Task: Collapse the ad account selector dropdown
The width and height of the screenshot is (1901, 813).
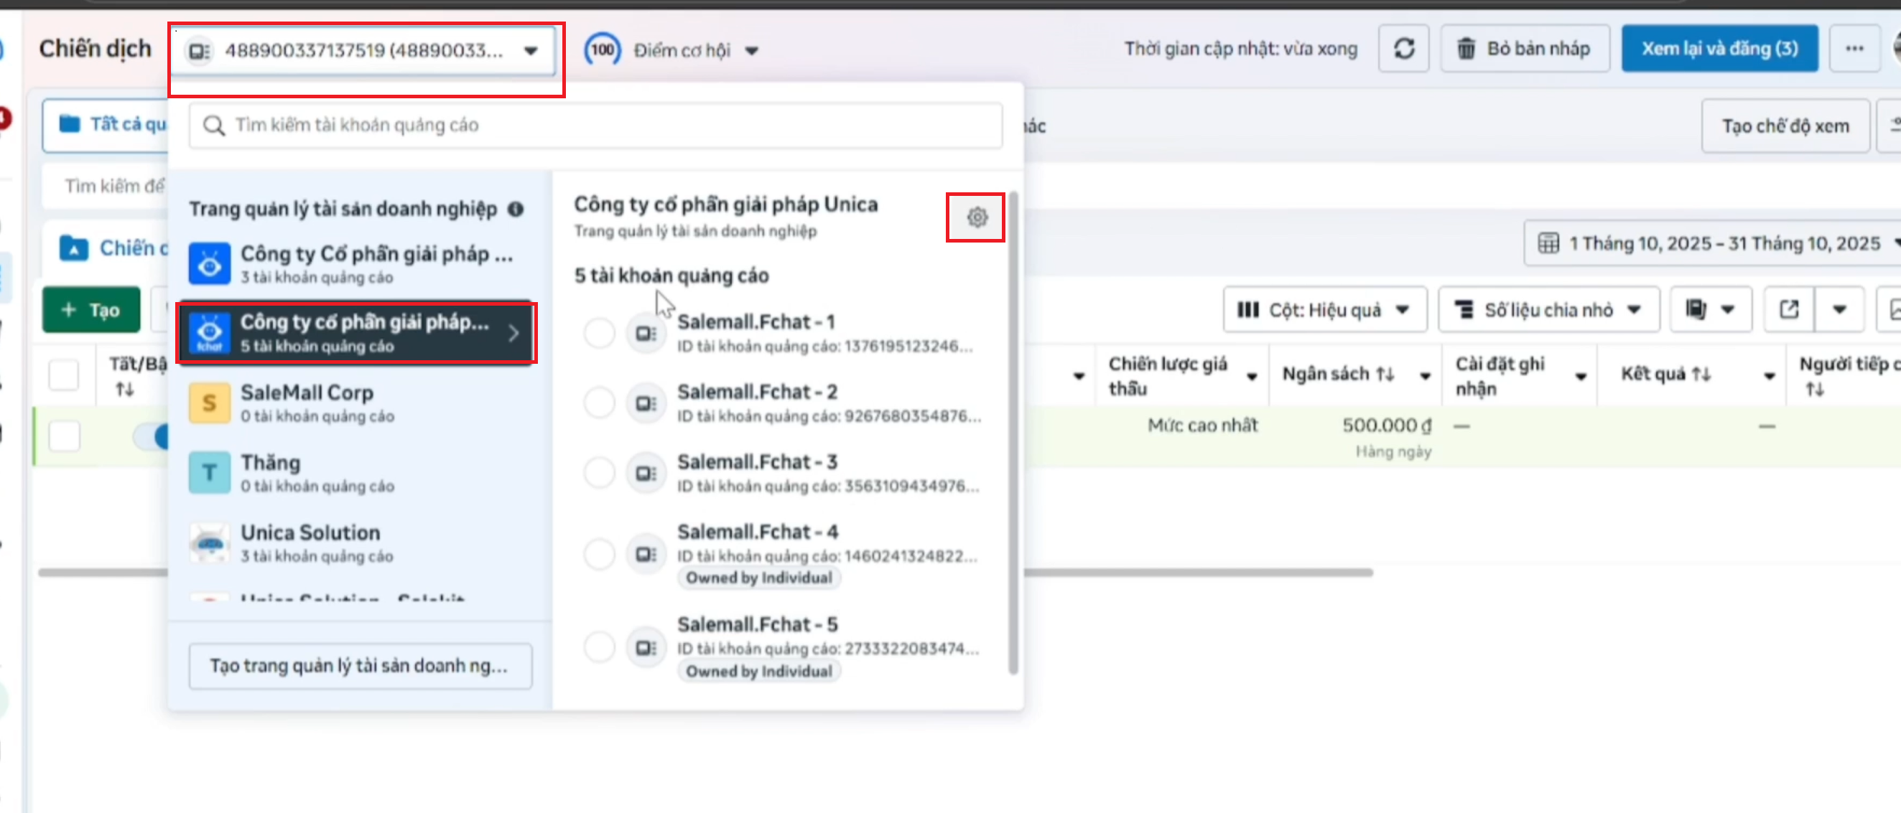Action: point(531,51)
